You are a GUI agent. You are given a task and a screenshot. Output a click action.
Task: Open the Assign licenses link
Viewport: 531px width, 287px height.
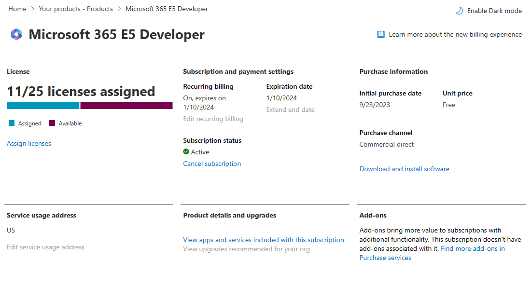click(x=29, y=143)
